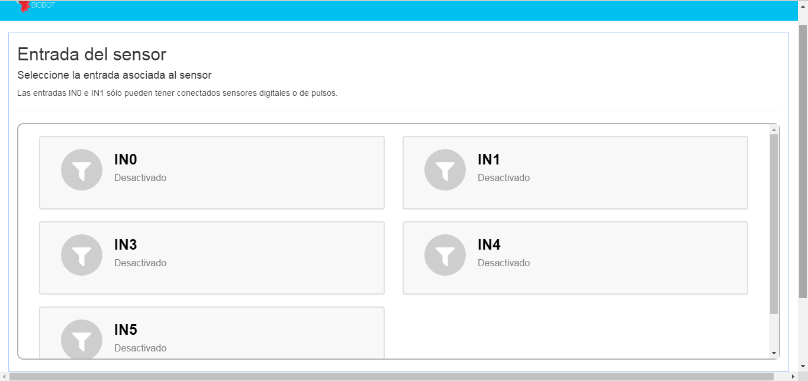Viewport: 808px width, 381px height.
Task: Pick the IN3 input title
Action: (125, 245)
